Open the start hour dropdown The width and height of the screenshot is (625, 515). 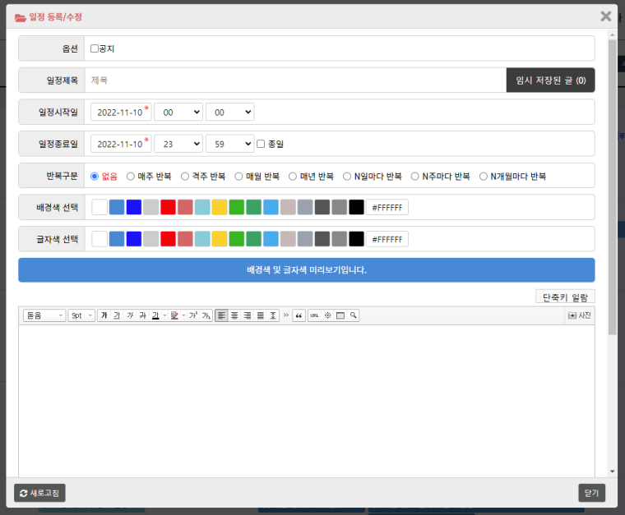[178, 112]
